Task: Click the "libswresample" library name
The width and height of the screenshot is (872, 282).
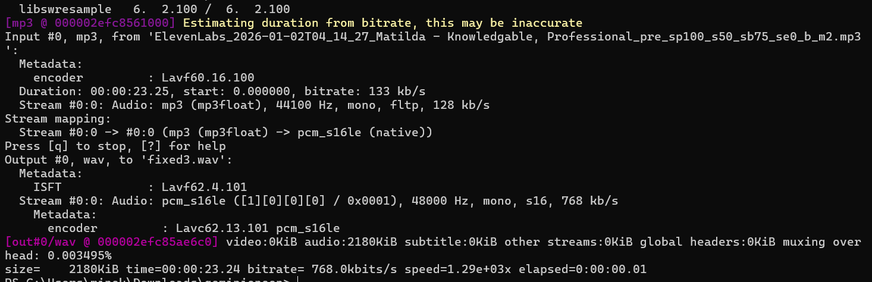Action: click(65, 10)
